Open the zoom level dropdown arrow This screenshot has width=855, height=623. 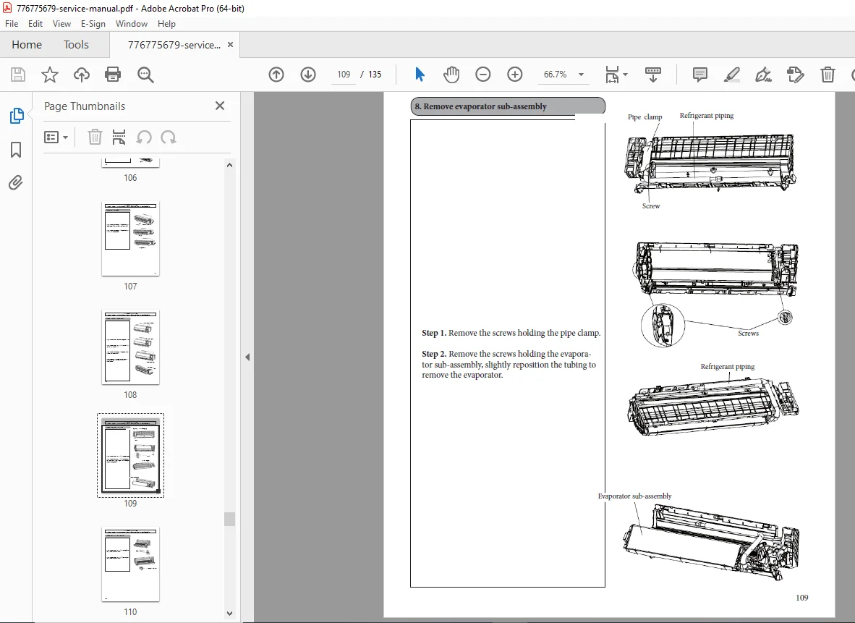582,75
